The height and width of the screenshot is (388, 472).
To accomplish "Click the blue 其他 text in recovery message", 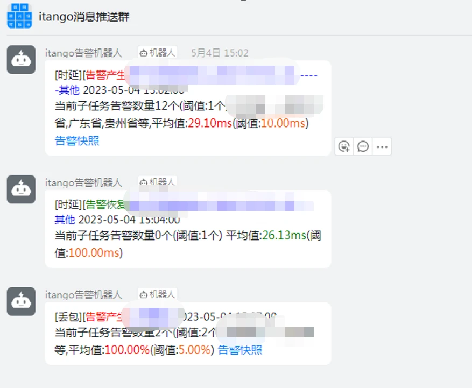I will tap(65, 220).
